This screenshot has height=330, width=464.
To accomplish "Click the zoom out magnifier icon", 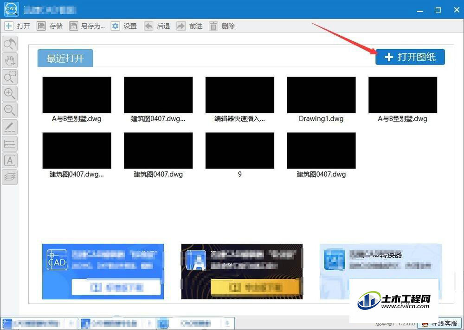I will pos(10,110).
